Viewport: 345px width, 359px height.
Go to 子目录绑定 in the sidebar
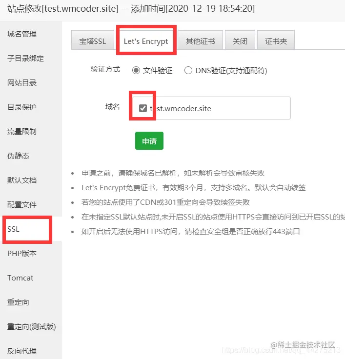click(x=31, y=59)
